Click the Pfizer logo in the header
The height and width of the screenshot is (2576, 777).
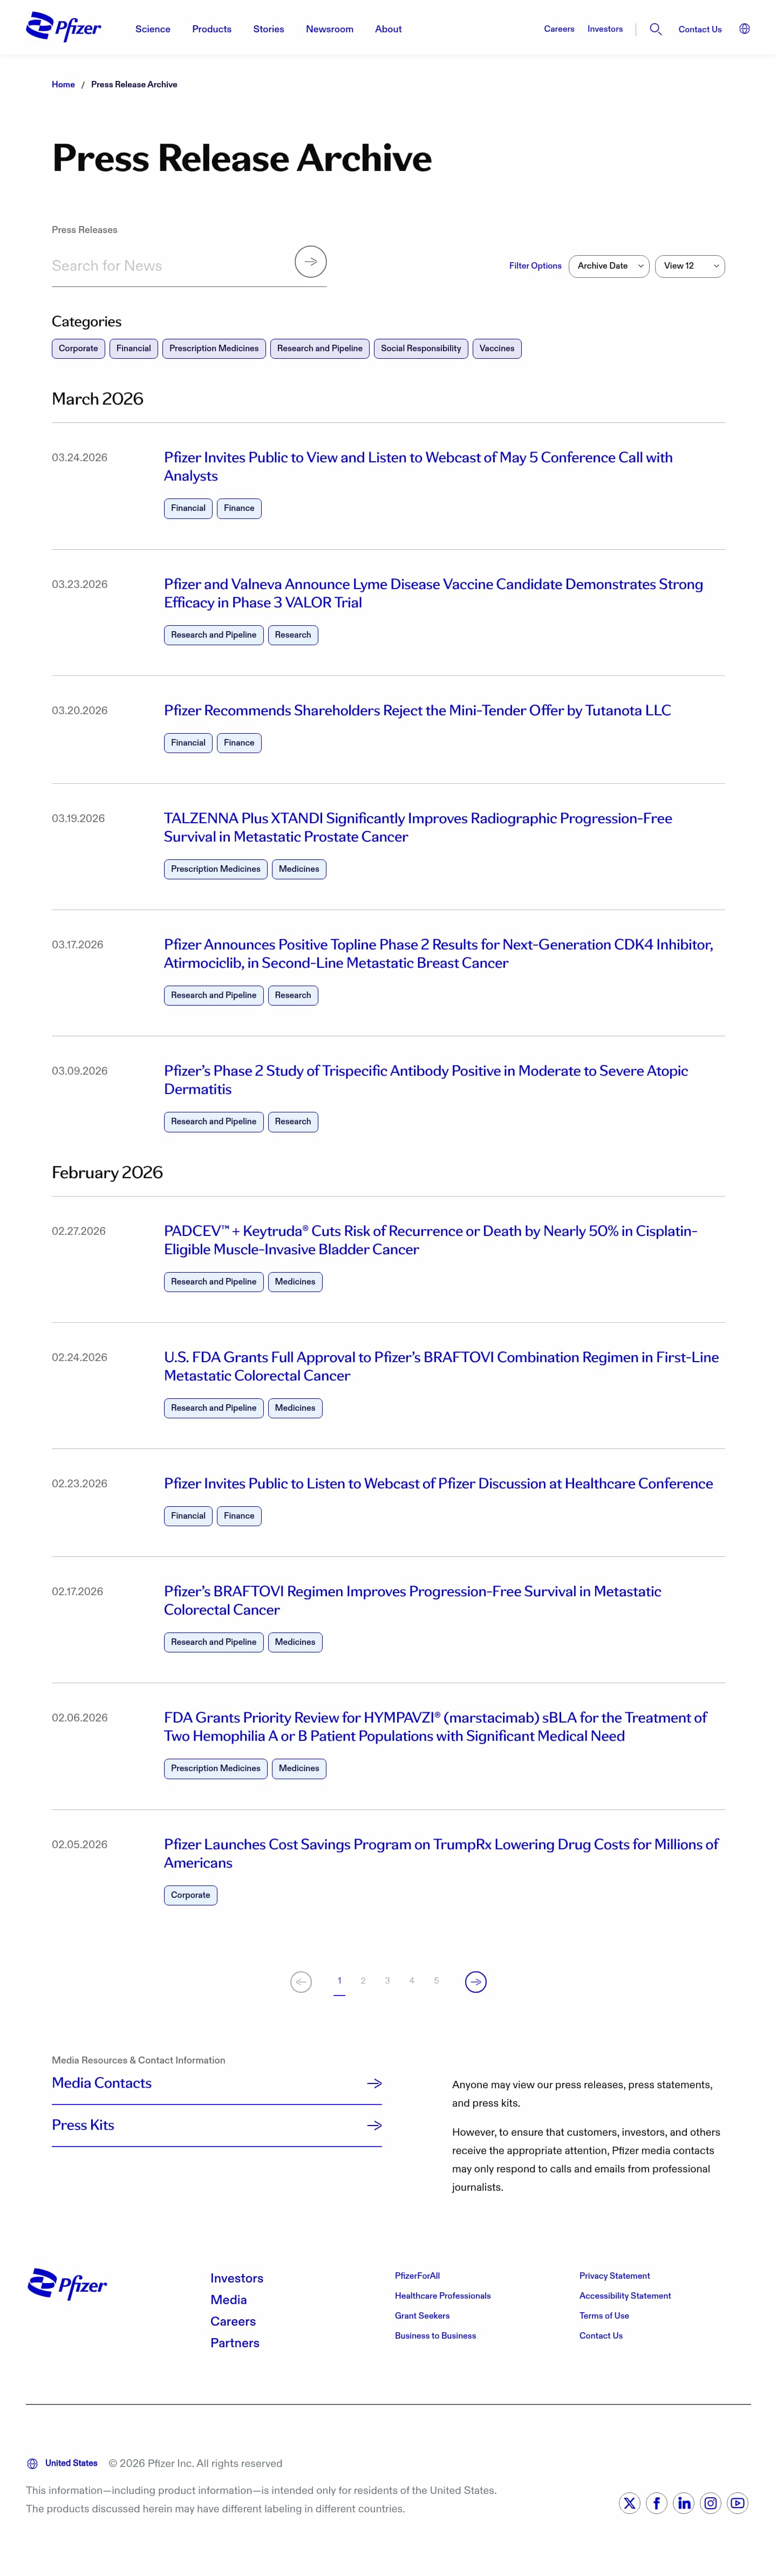click(63, 28)
